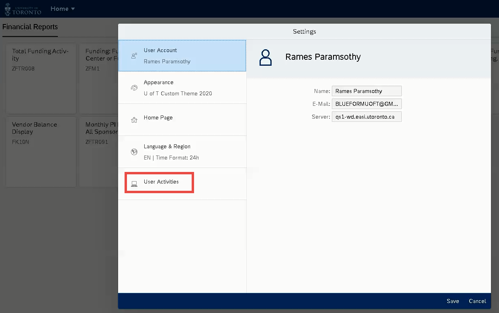
Task: Click the large profile avatar beside Rames Paramsothy
Action: click(x=266, y=57)
